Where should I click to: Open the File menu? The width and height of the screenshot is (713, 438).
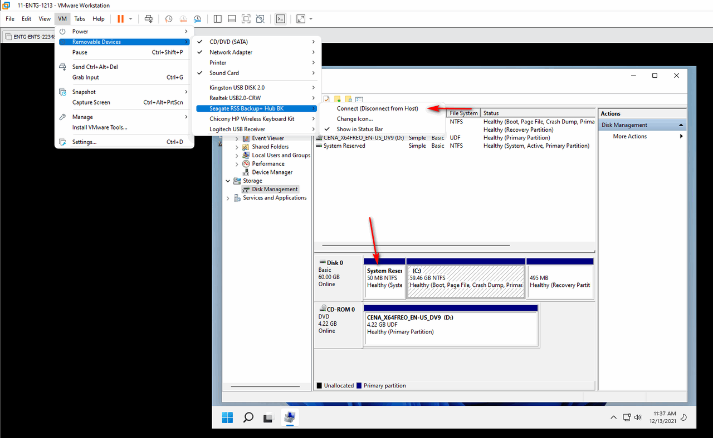[x=10, y=19]
